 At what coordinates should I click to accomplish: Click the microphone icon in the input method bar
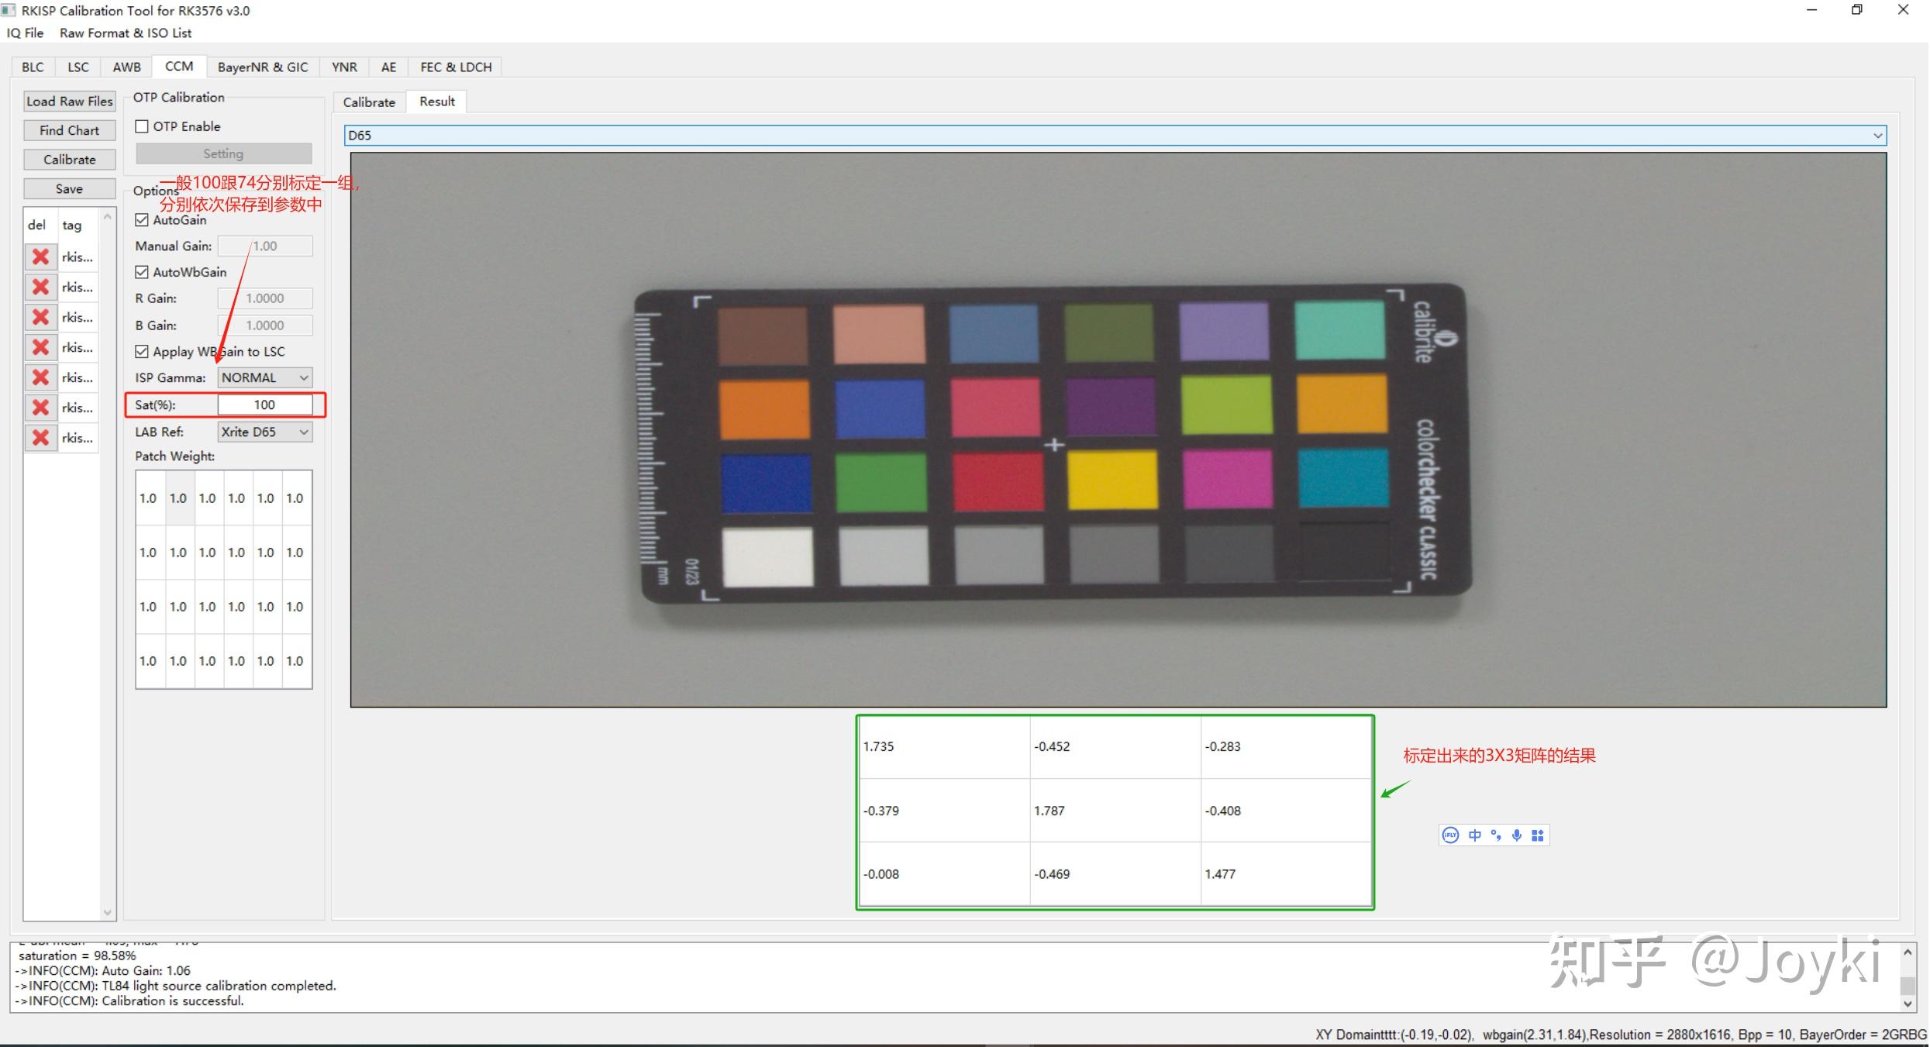1517,835
